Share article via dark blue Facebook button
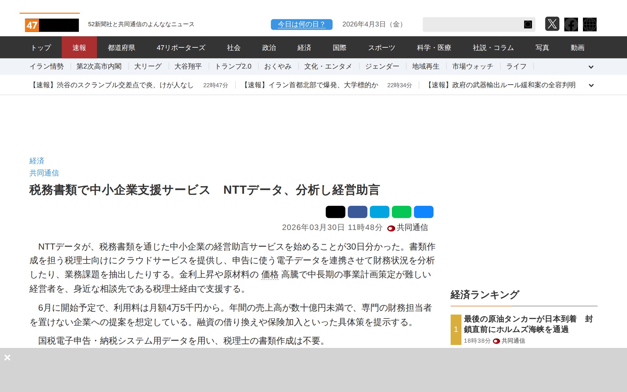 [357, 212]
